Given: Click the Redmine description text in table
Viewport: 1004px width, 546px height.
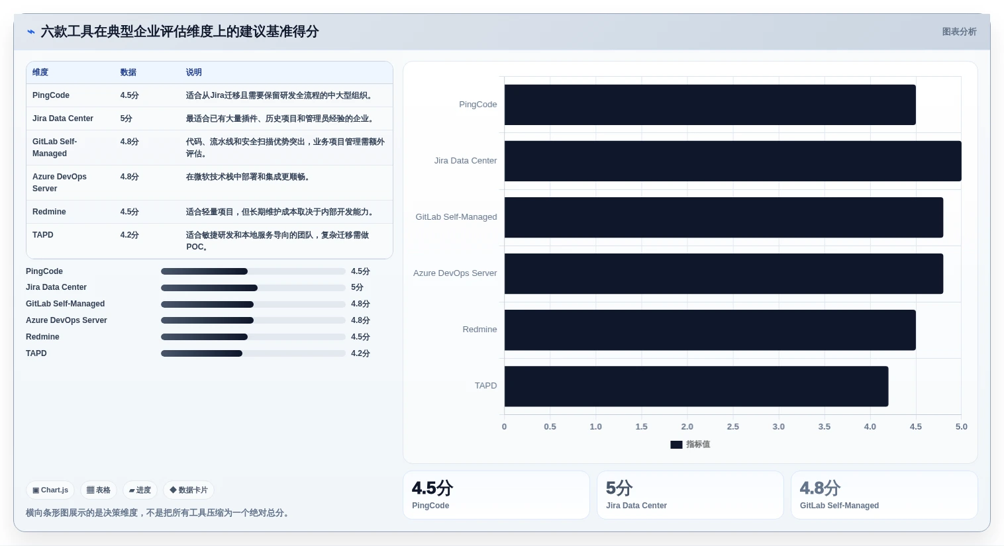Looking at the screenshot, I should pyautogui.click(x=281, y=212).
